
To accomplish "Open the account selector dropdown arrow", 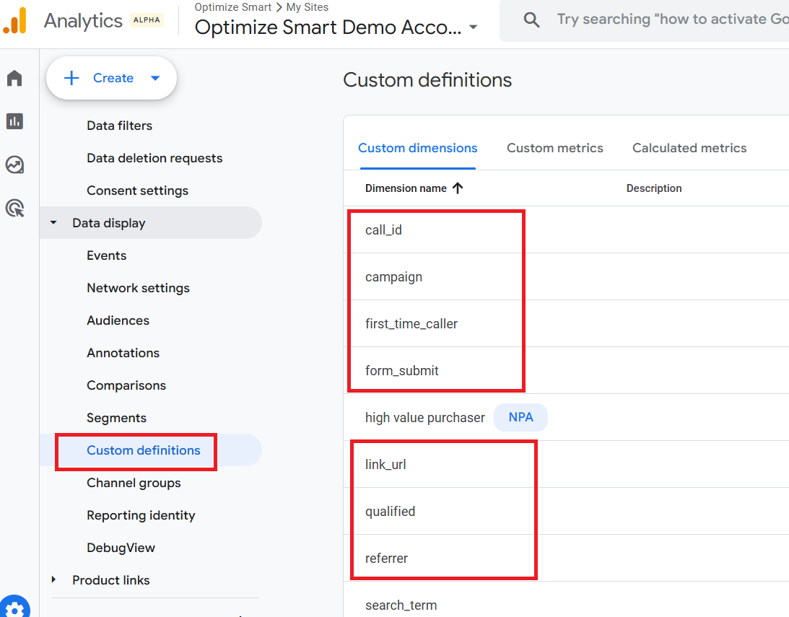I will click(x=474, y=27).
